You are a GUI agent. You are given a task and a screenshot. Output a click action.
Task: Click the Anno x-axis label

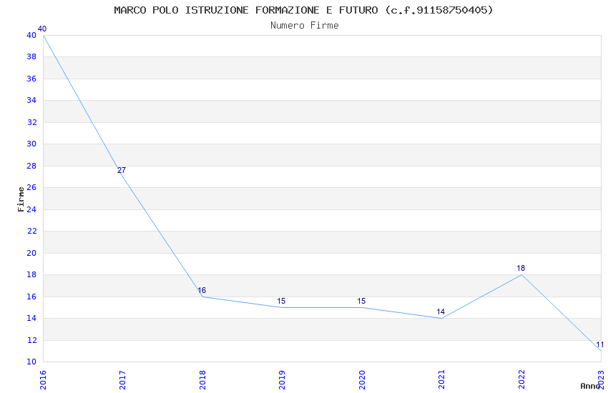point(590,386)
